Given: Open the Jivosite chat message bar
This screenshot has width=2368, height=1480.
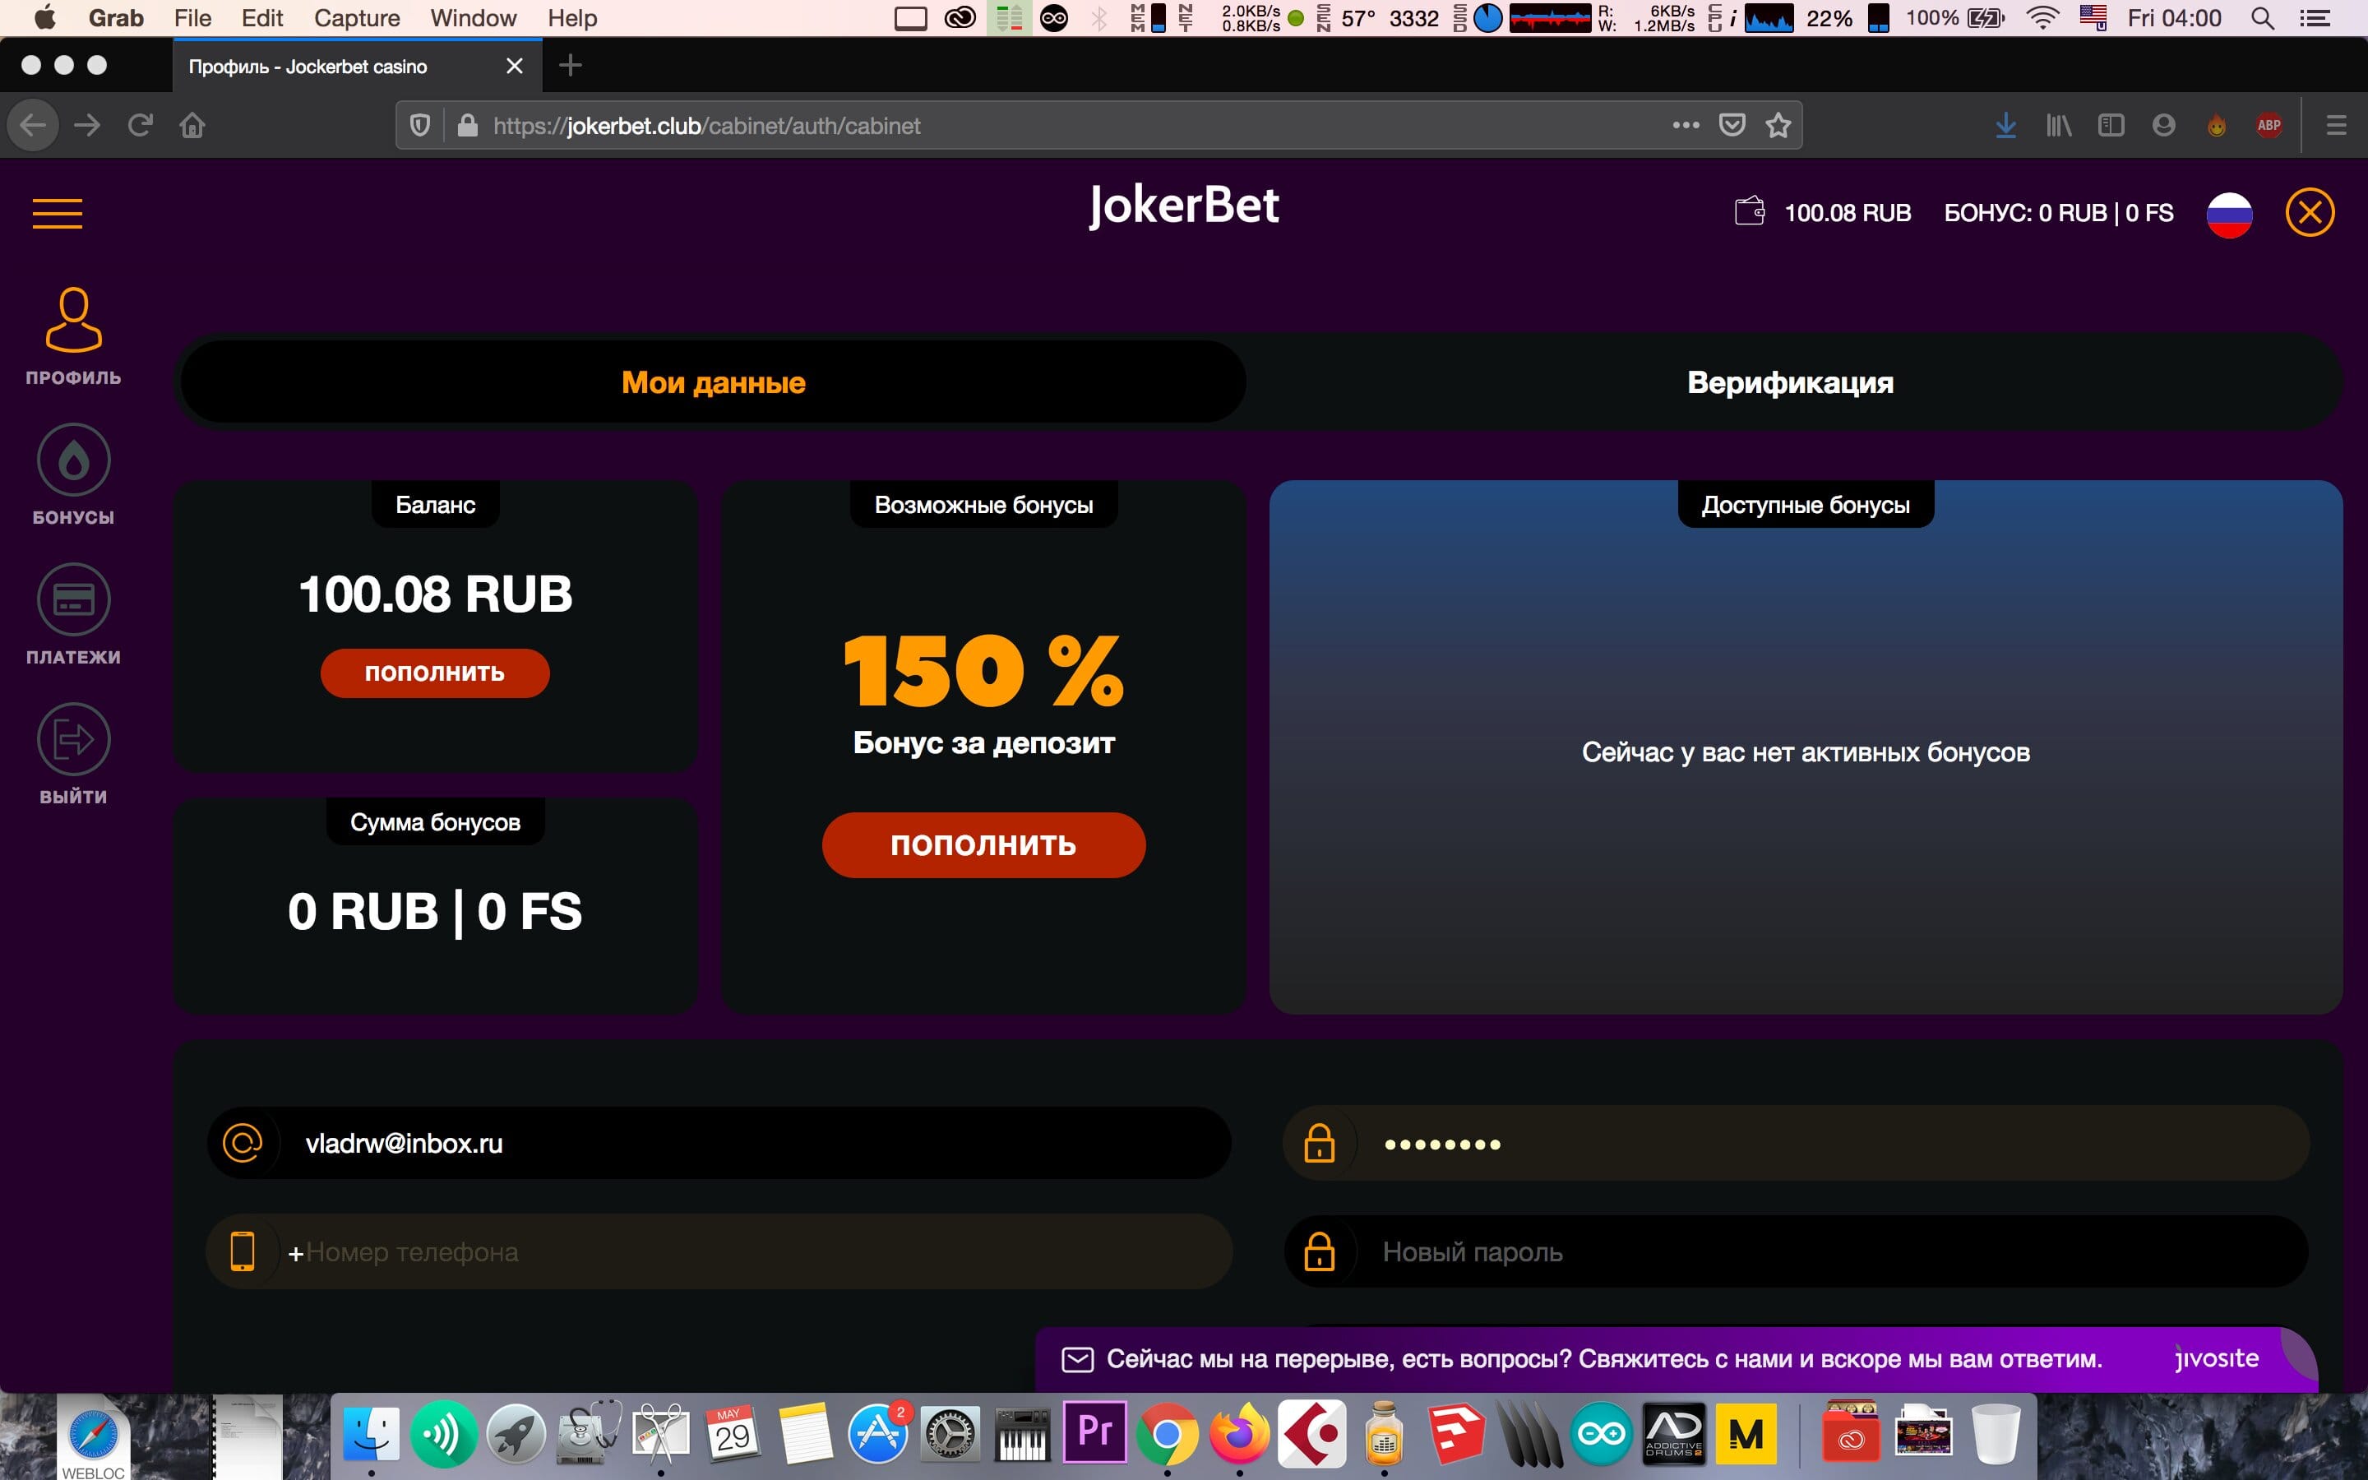Looking at the screenshot, I should 1605,1358.
